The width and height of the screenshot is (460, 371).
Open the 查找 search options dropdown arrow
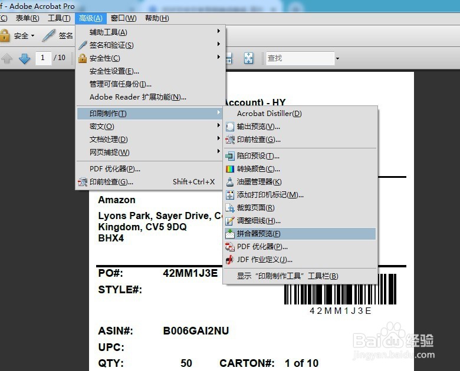337,58
